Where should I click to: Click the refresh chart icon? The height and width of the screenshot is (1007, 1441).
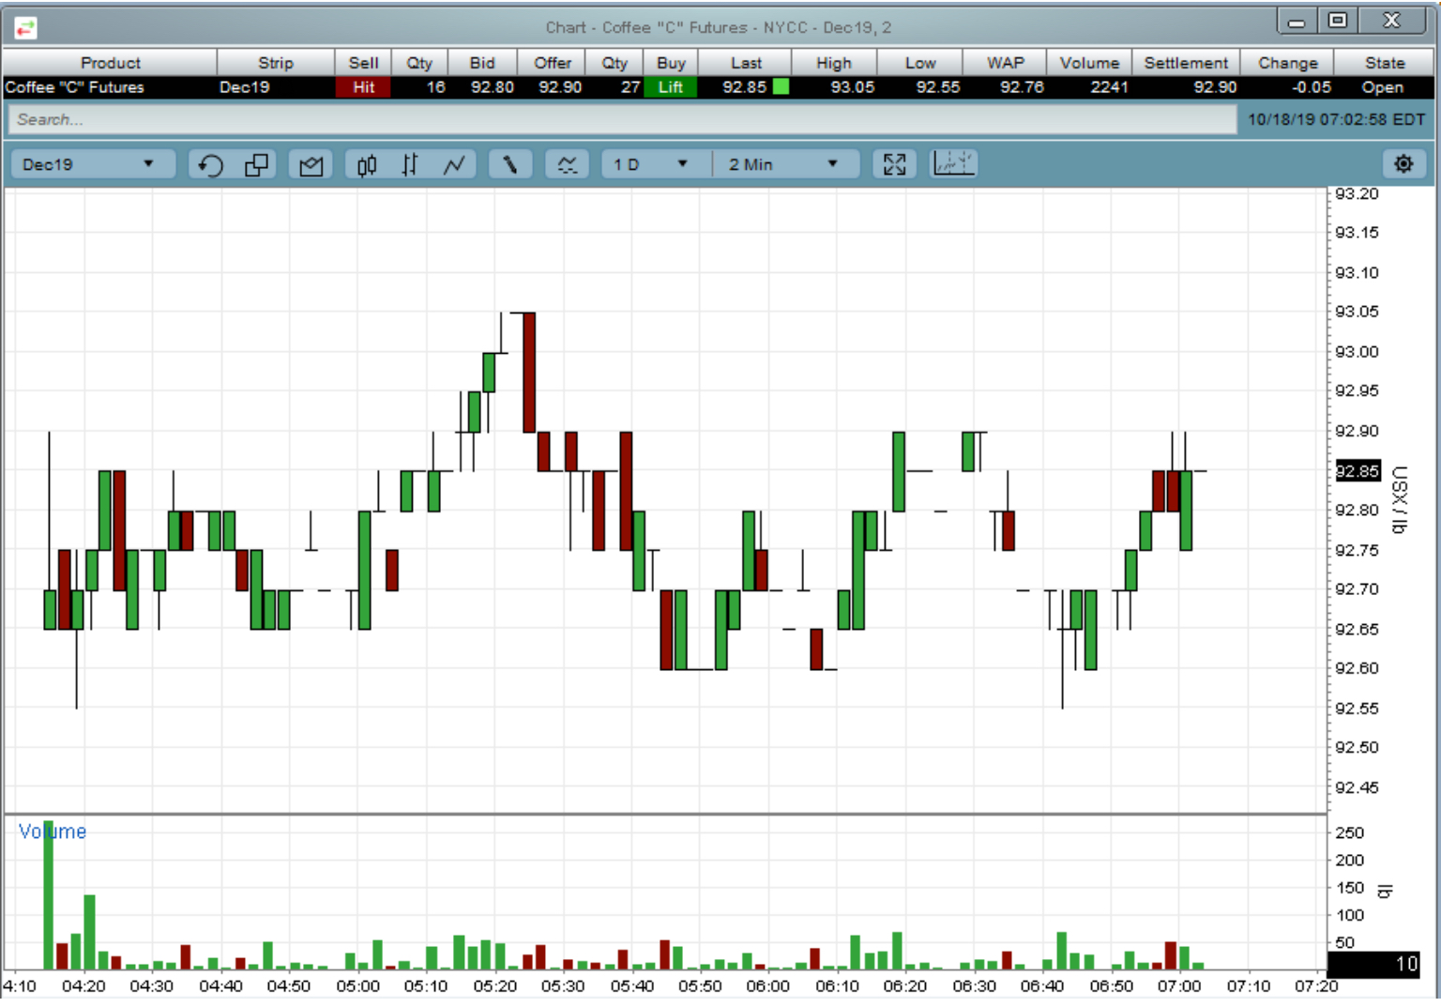pyautogui.click(x=210, y=165)
